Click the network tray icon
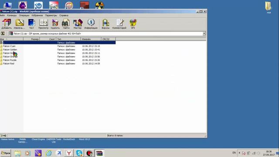Screen dimensions: 279x157 coord(254,153)
